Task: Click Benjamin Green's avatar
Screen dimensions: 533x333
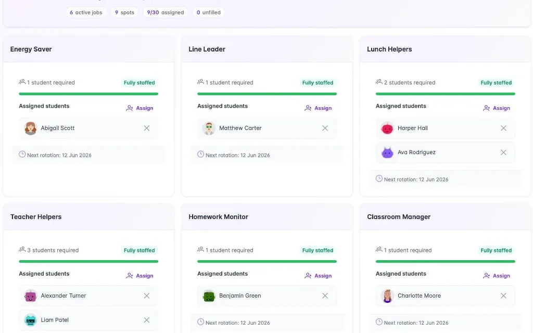Action: 209,296
